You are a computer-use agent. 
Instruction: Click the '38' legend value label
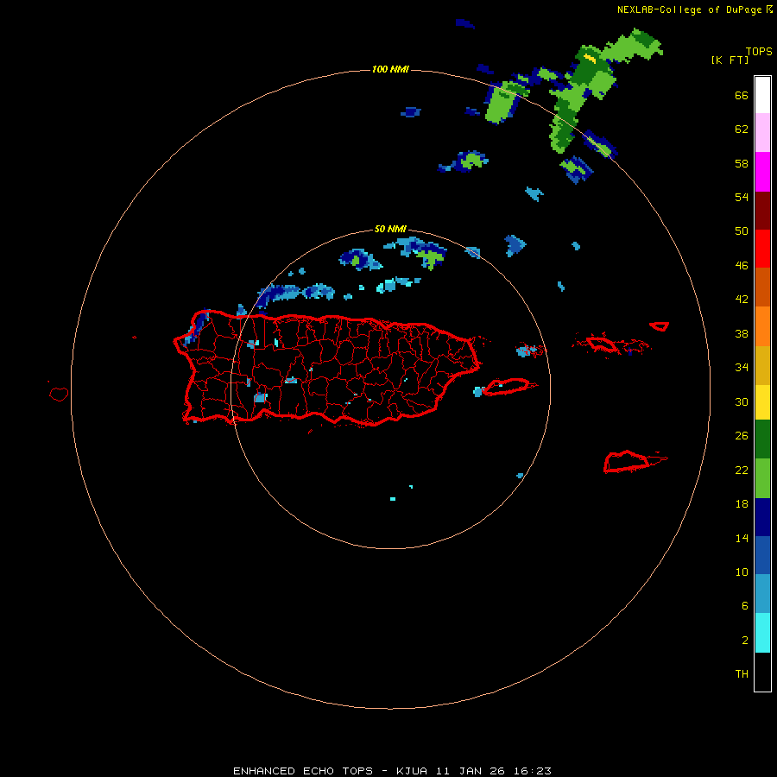coord(742,333)
